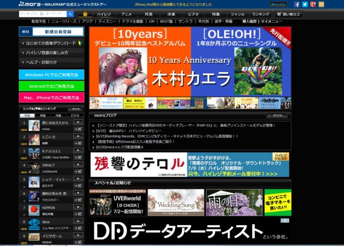
Task: Go to home via the house icon
Action: click(x=85, y=14)
